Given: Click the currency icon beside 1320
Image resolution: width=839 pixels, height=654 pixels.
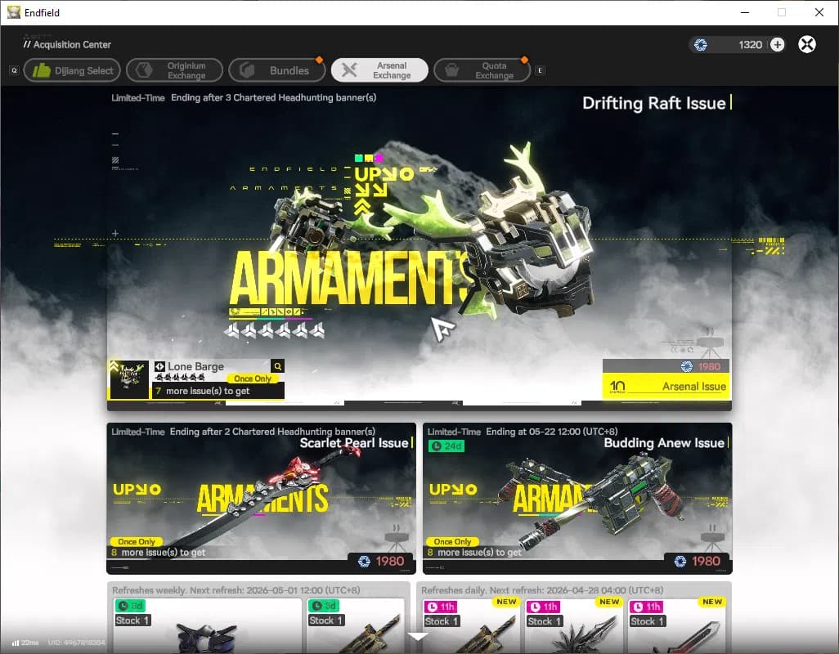Looking at the screenshot, I should point(701,45).
